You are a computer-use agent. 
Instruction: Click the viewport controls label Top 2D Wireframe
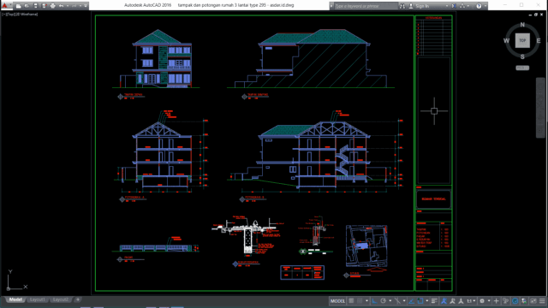coord(20,15)
